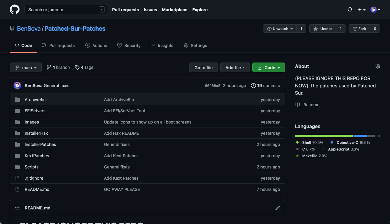Fork the repository
This screenshot has height=224, width=390.
click(359, 29)
